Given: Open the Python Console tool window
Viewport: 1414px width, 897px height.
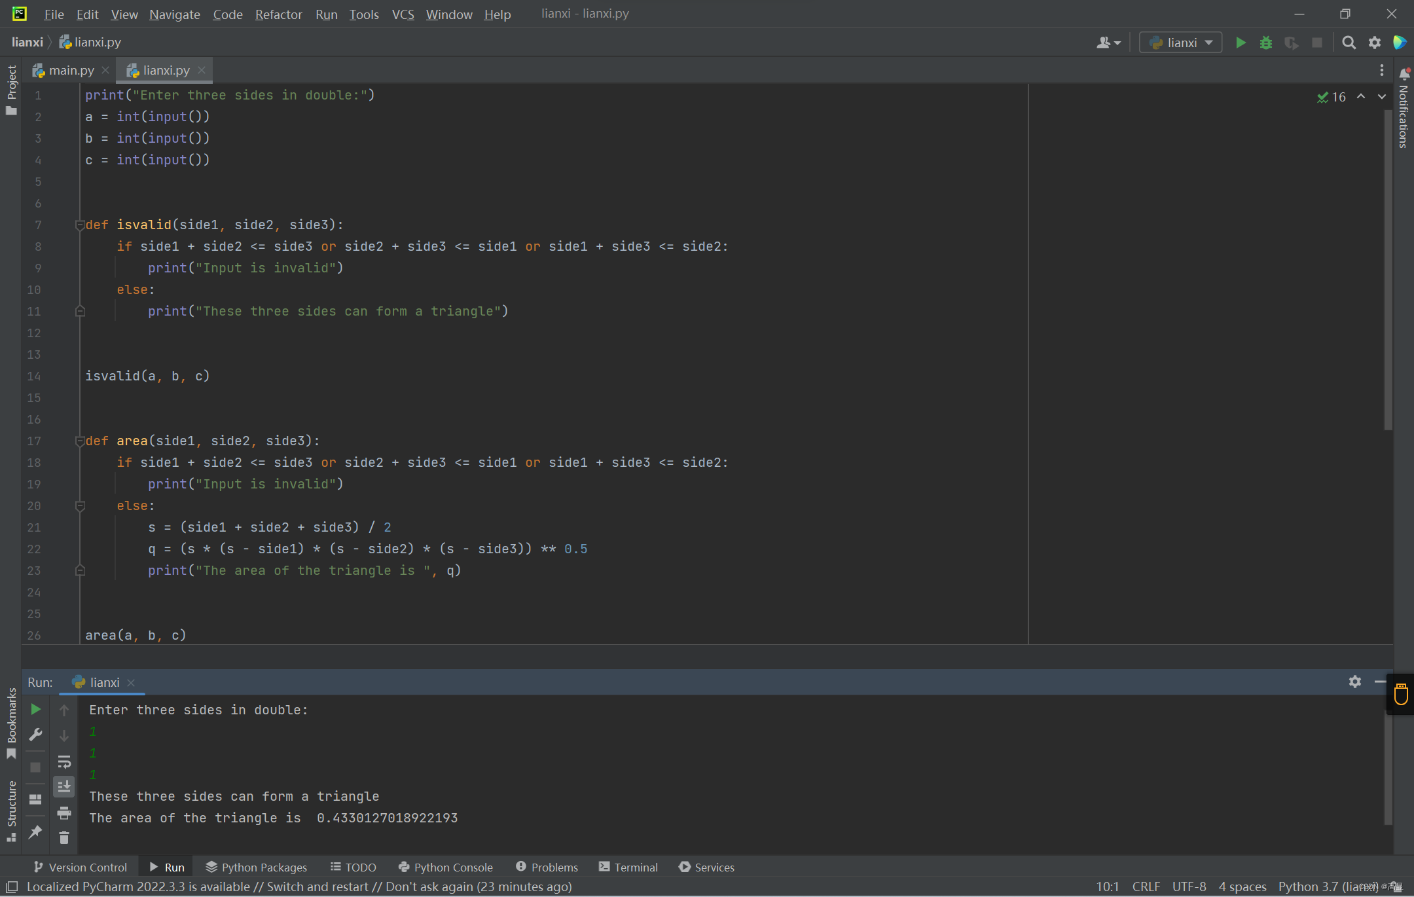Looking at the screenshot, I should 445,867.
